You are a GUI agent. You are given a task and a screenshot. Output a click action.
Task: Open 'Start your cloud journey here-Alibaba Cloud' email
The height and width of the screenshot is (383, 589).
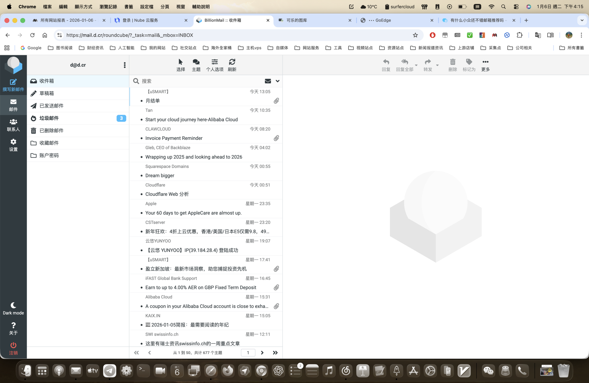coord(206,115)
